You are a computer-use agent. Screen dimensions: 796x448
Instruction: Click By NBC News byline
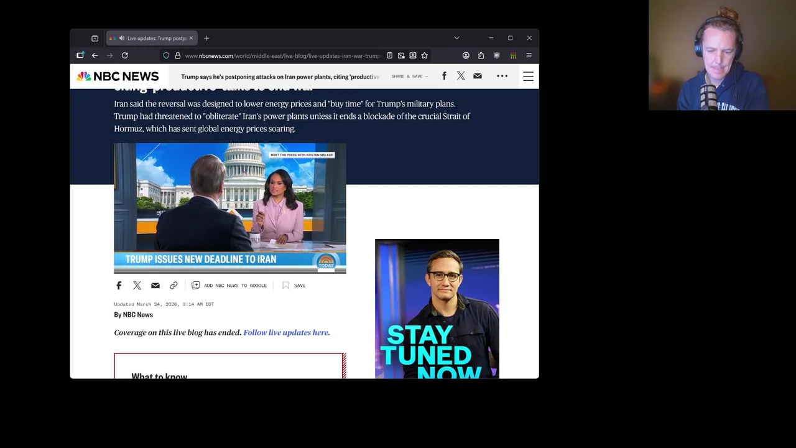coord(133,315)
